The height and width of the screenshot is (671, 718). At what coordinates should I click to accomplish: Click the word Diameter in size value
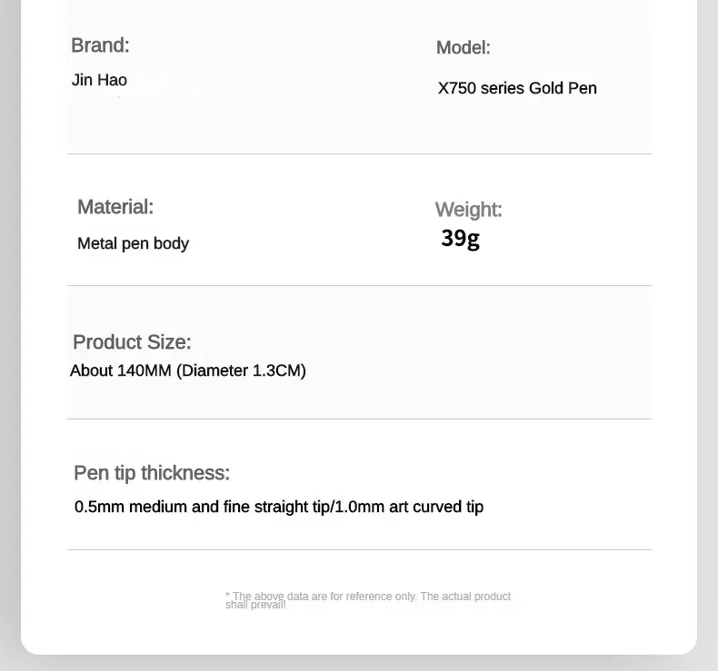[x=214, y=370]
